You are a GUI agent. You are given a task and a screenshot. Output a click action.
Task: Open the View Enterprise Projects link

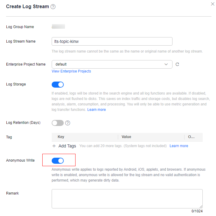click(71, 71)
